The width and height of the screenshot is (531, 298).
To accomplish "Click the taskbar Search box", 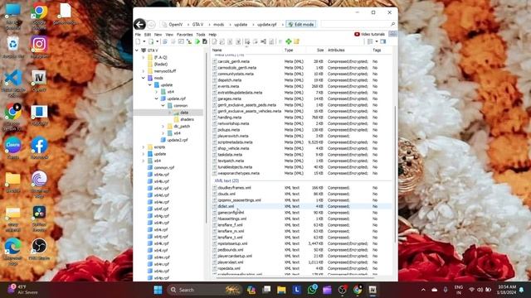I will click(x=204, y=290).
